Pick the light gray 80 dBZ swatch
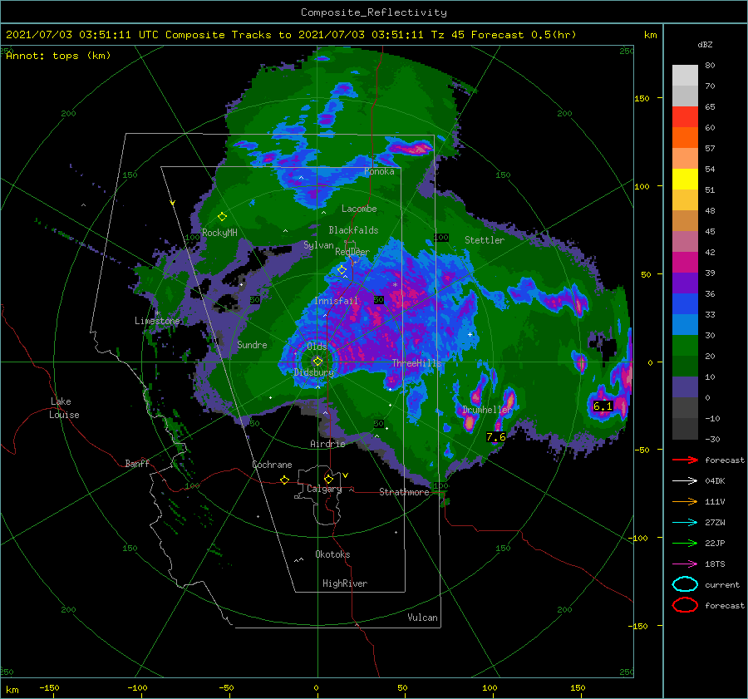Viewport: 748px width, 699px height. pyautogui.click(x=685, y=75)
